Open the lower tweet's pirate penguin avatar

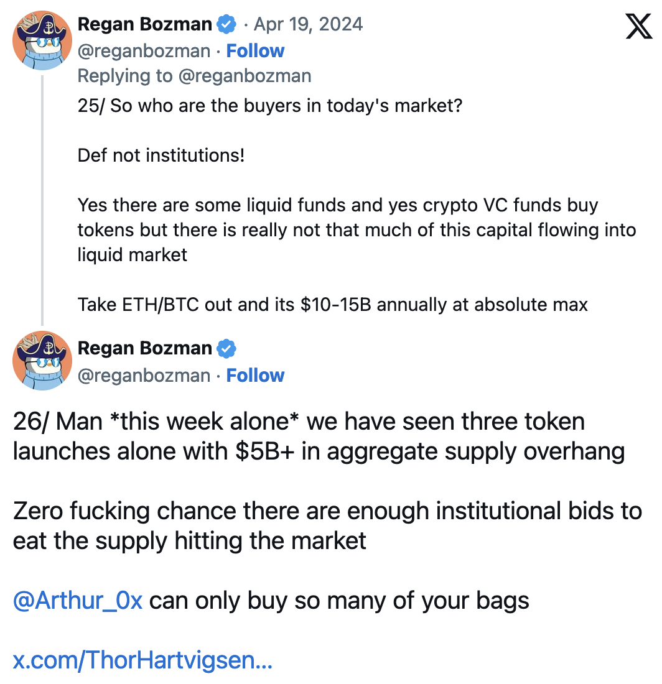(x=42, y=361)
